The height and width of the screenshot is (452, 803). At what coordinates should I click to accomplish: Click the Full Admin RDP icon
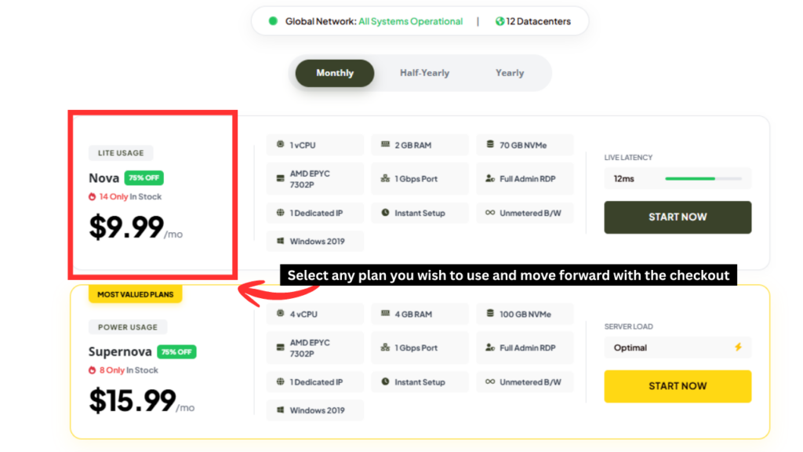492,178
